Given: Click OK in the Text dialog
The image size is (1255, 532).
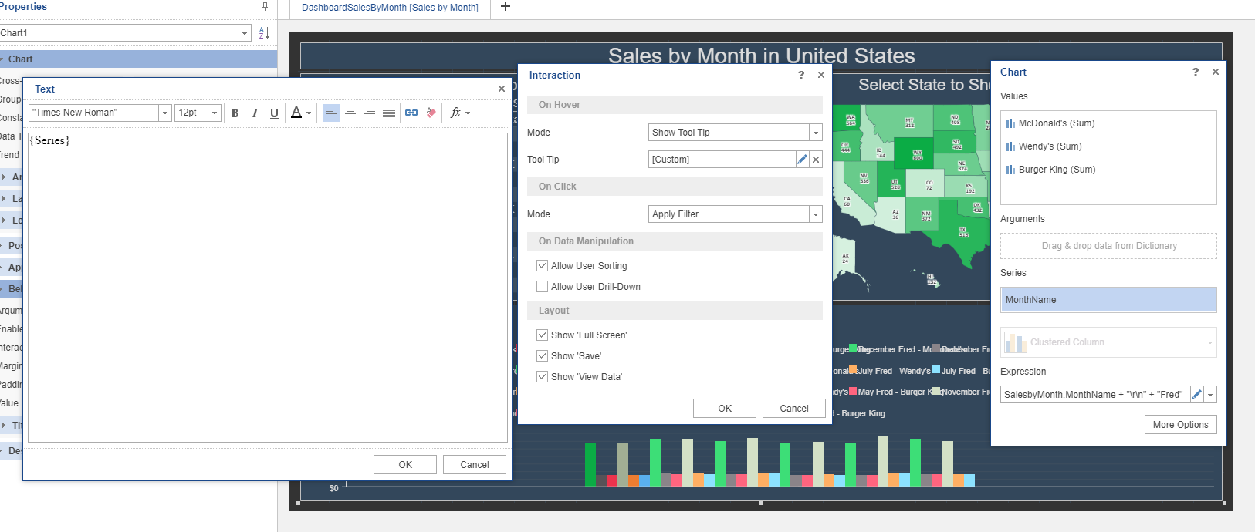Looking at the screenshot, I should [x=405, y=465].
